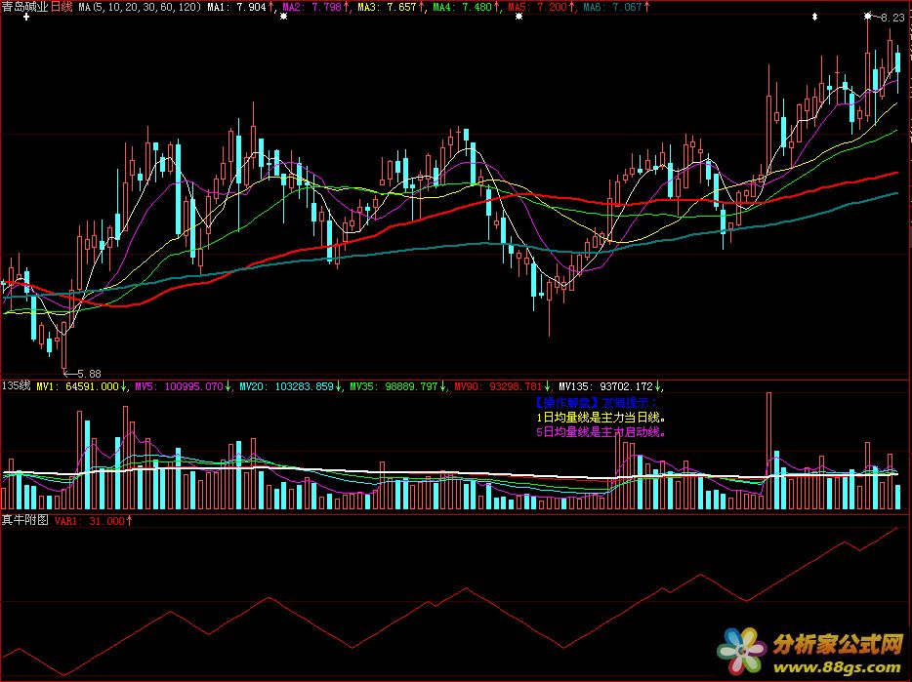Click the 8.23 high price marker
This screenshot has width=912, height=682.
(x=891, y=18)
